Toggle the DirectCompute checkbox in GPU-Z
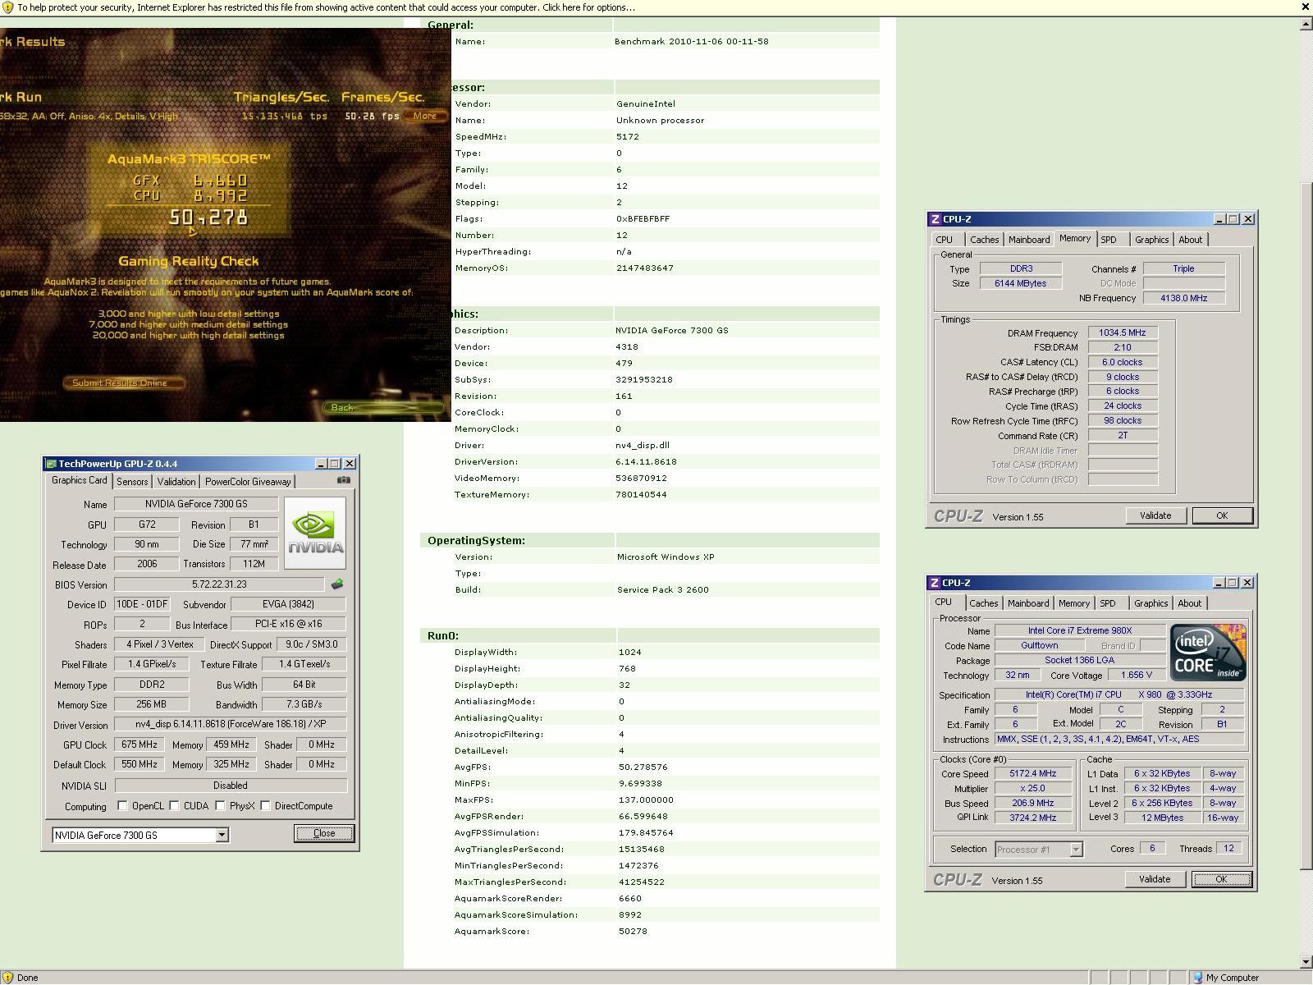The image size is (1313, 985). coord(265,806)
